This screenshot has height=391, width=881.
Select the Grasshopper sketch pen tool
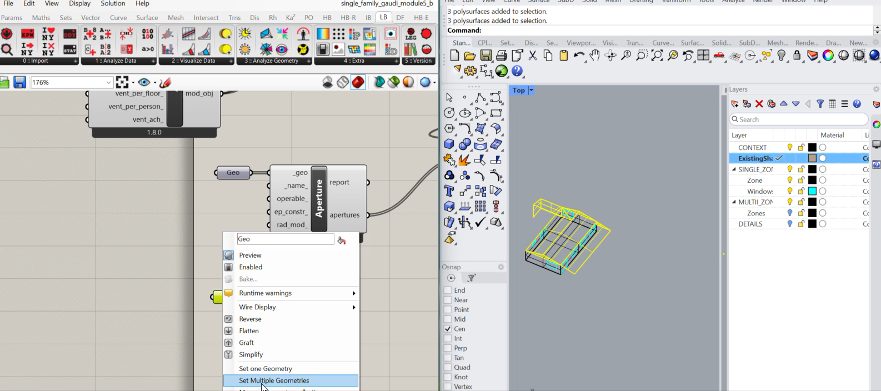click(165, 83)
